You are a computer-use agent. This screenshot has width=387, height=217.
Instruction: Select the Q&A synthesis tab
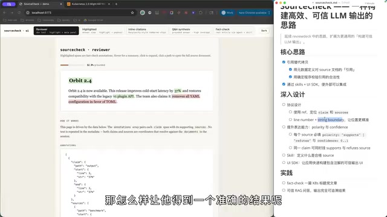[x=191, y=31]
